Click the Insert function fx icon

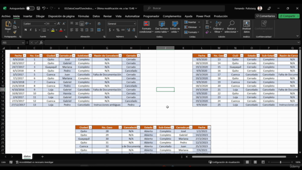coord(41,42)
